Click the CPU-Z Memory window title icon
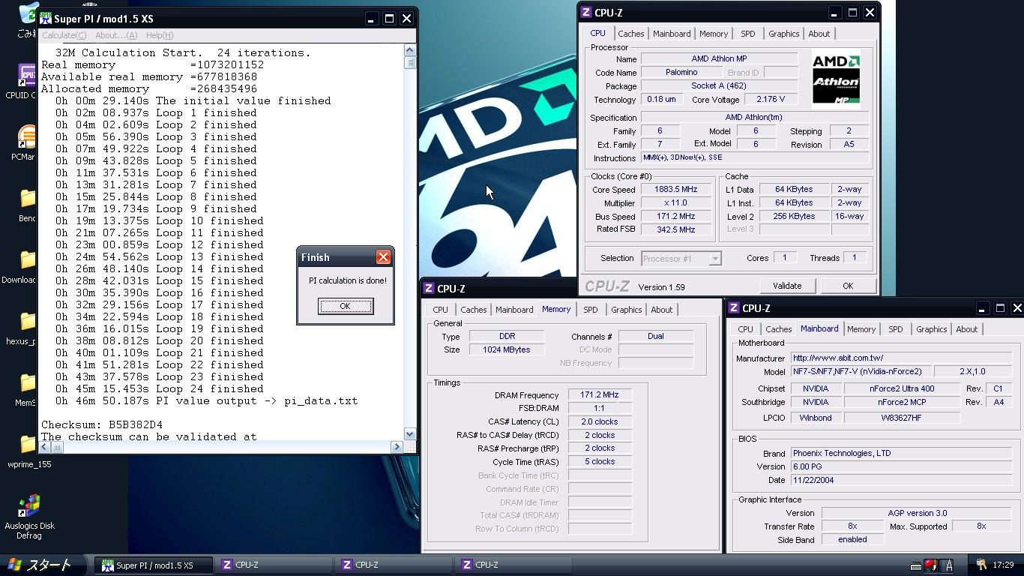This screenshot has height=576, width=1024. click(x=429, y=289)
